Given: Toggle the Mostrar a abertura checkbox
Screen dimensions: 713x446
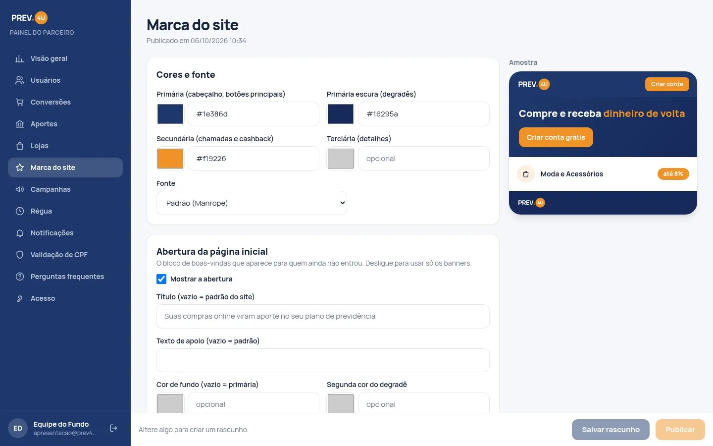Looking at the screenshot, I should coord(161,279).
